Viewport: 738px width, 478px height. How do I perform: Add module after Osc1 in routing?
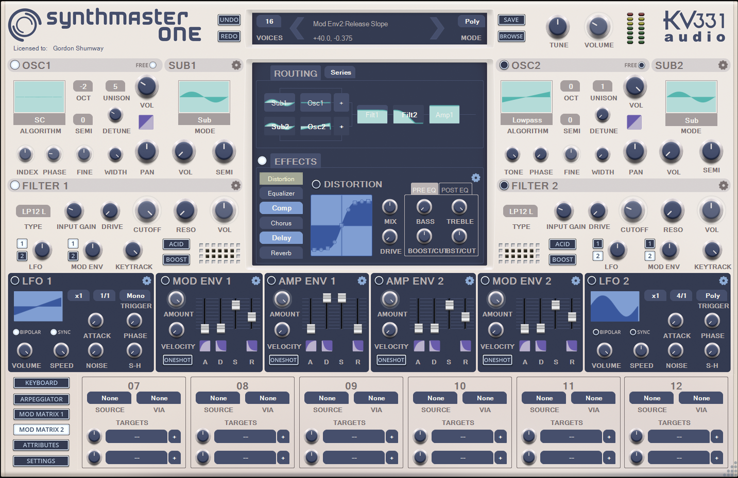pos(341,103)
